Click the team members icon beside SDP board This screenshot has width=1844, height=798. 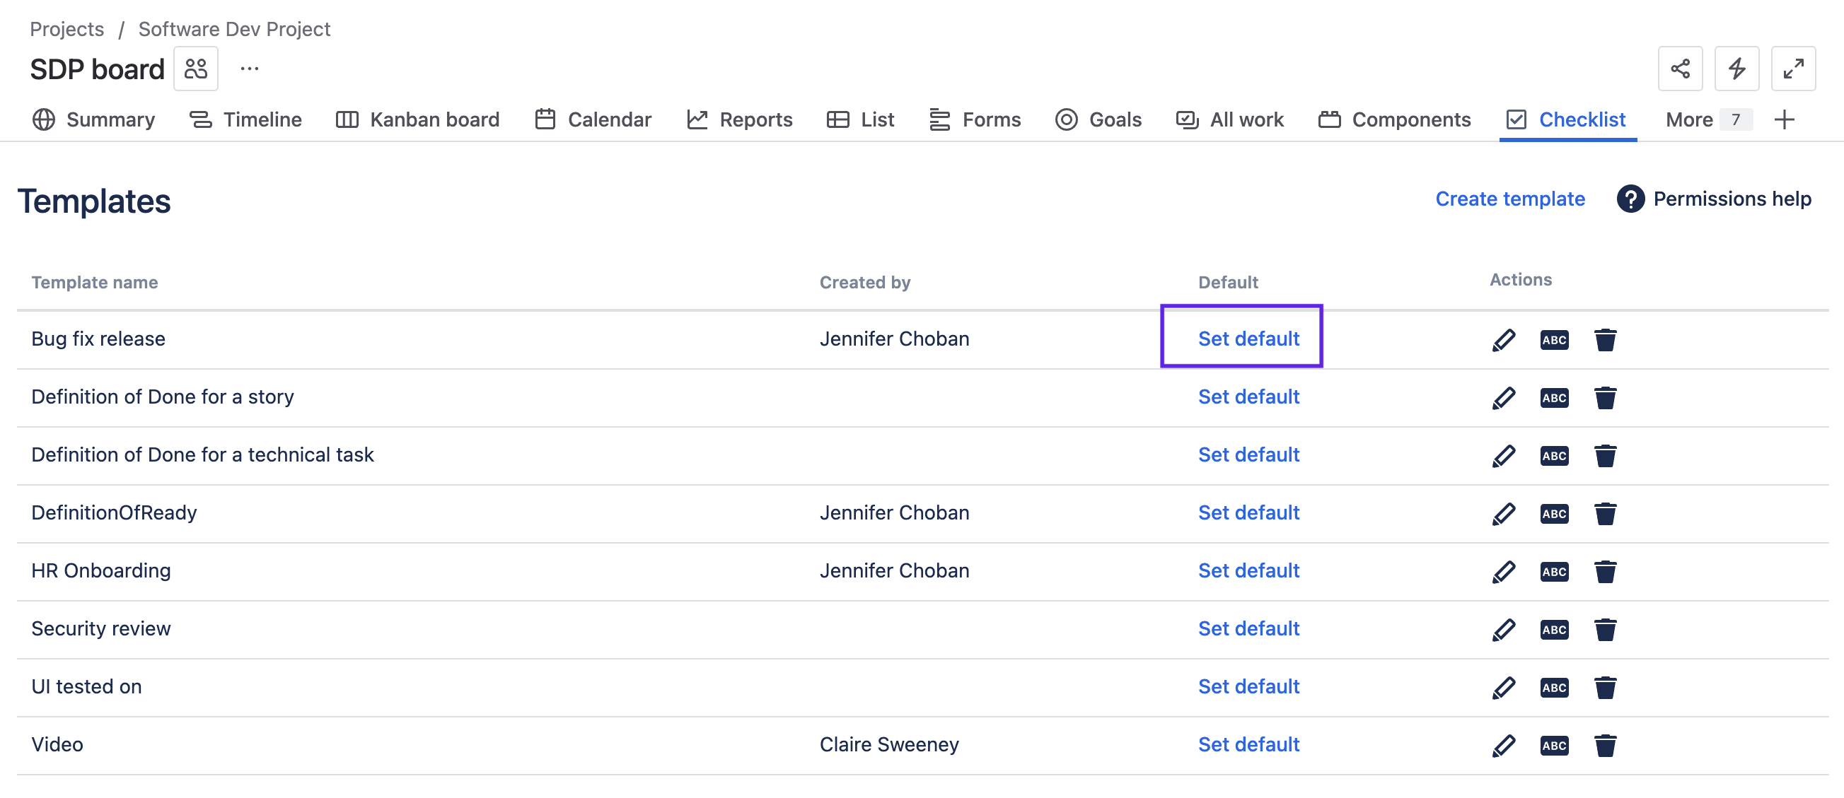[x=195, y=69]
